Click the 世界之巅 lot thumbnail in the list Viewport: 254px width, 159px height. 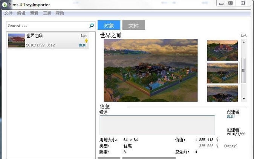(x=17, y=40)
